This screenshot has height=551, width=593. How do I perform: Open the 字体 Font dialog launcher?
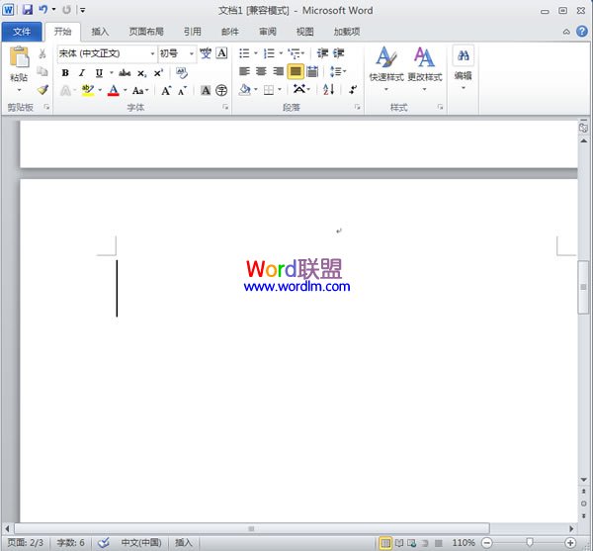pyautogui.click(x=225, y=107)
